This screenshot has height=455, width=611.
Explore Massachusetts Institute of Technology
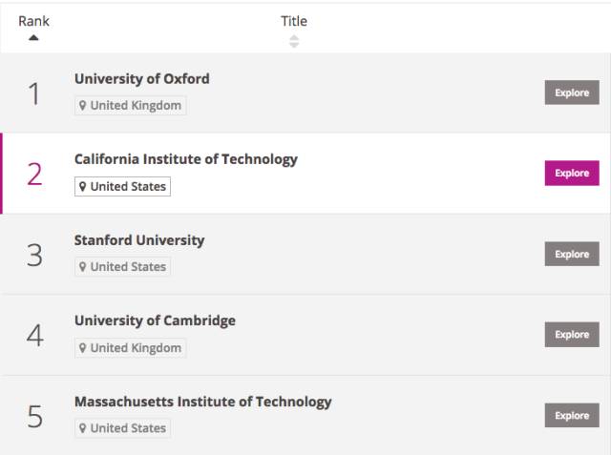[x=572, y=415]
